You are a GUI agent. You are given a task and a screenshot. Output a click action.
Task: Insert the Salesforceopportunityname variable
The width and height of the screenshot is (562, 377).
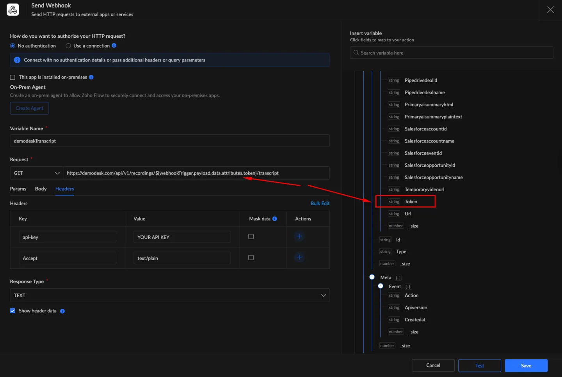[x=434, y=177]
